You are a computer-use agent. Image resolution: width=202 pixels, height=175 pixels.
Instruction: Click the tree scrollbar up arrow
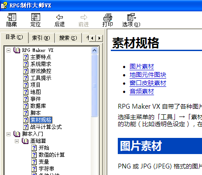95,51
